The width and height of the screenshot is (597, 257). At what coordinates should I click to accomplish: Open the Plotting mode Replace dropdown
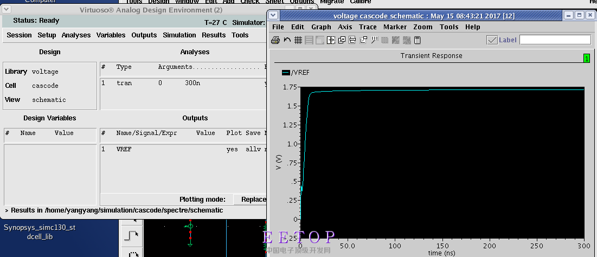tap(249, 199)
